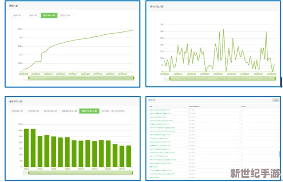
Task: Click the 20200409 axis label in discussion chart
Action: pyautogui.click(x=218, y=74)
